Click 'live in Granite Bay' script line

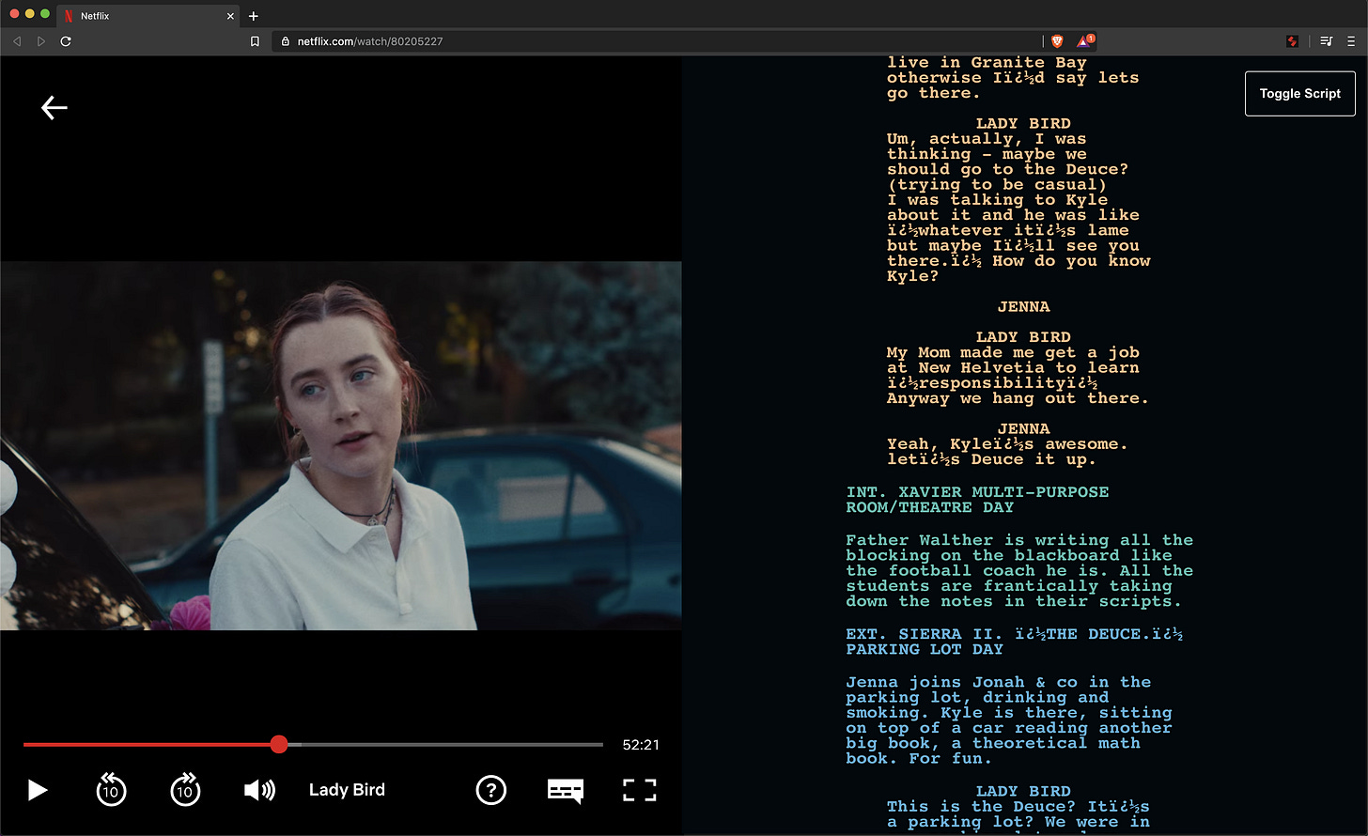point(987,63)
